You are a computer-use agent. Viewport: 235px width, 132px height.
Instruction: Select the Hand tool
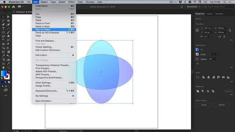pyautogui.click(x=3, y=67)
